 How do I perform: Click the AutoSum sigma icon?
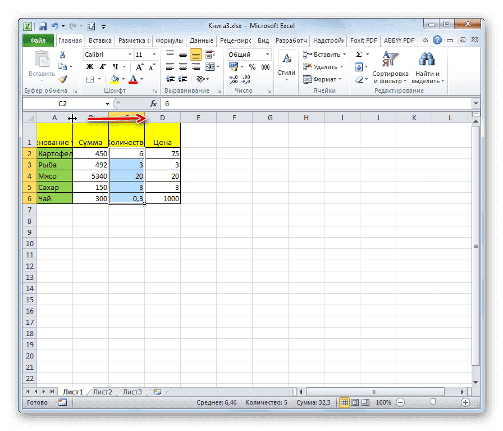point(359,55)
